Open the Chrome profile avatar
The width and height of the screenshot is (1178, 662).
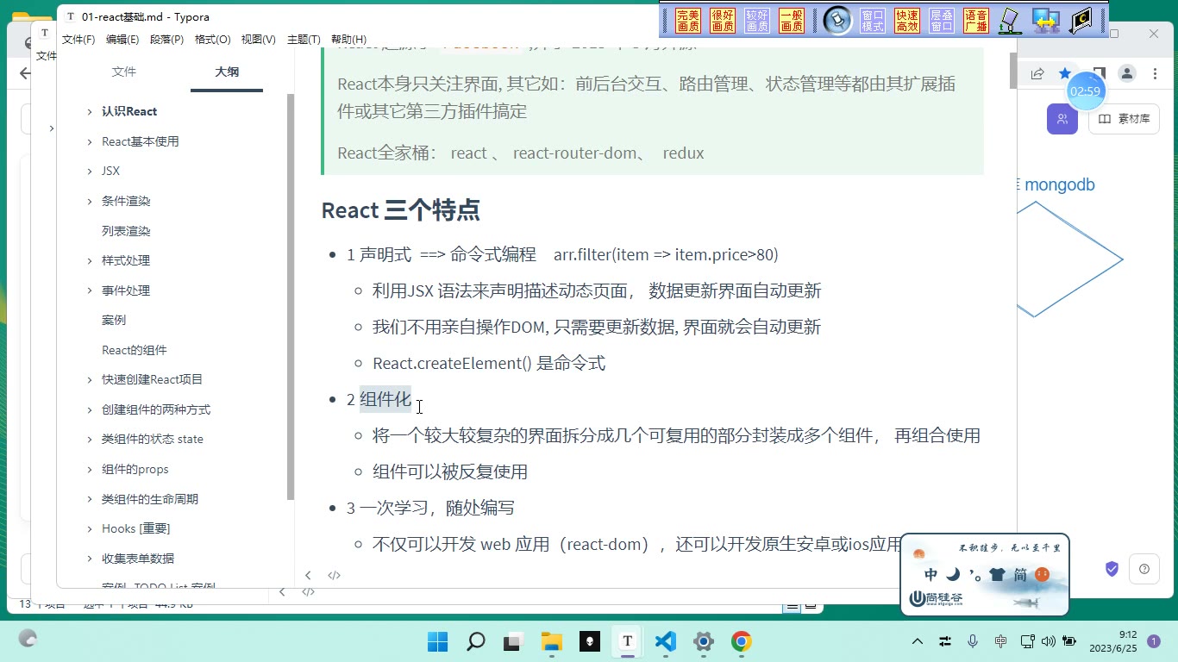point(1126,73)
